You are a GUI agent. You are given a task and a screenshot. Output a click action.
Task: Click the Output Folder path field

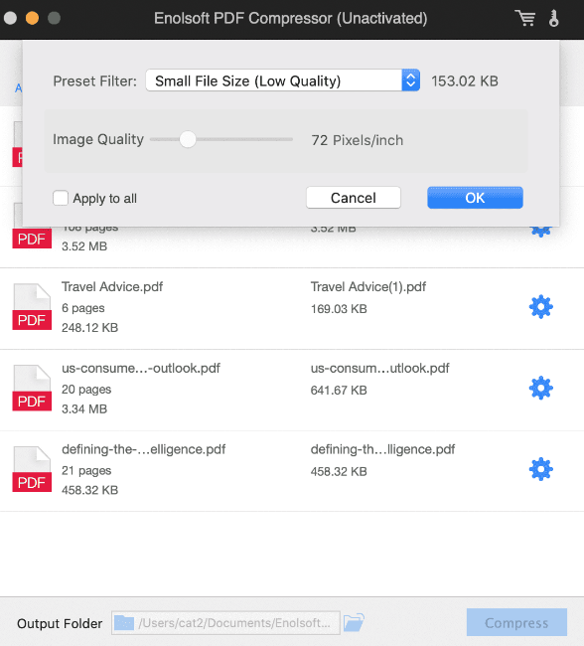point(225,623)
